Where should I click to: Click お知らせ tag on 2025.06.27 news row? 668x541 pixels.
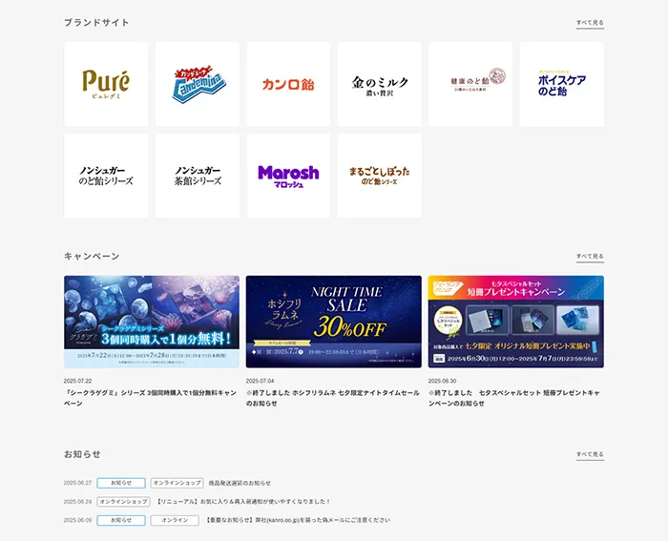[x=121, y=483]
